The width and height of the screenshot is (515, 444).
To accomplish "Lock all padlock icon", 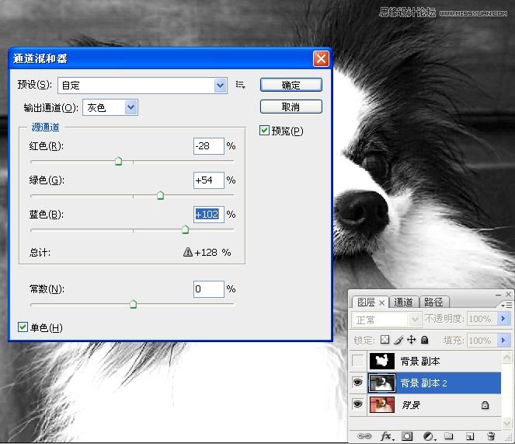I will [x=424, y=340].
